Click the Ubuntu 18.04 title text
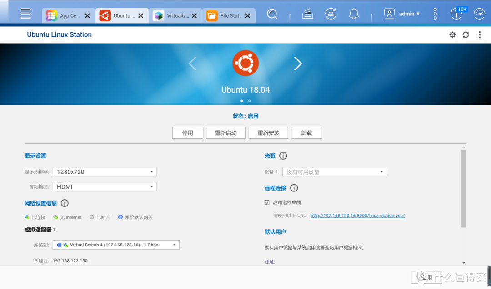The image size is (491, 289). coord(245,90)
